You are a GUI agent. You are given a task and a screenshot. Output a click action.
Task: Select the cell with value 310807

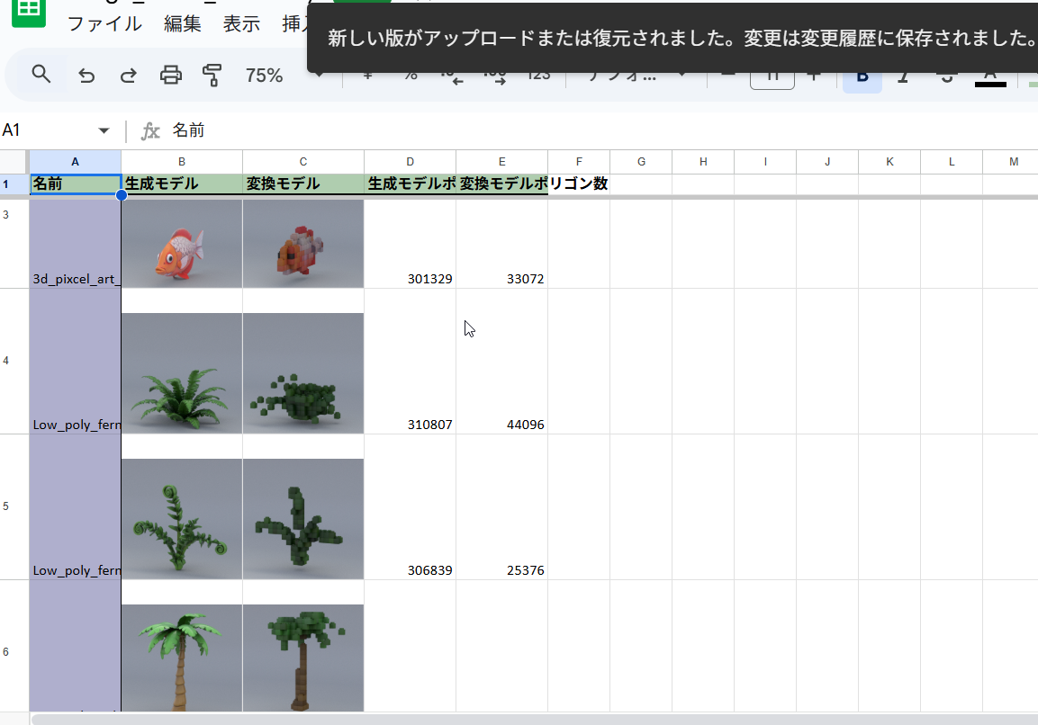coord(410,362)
